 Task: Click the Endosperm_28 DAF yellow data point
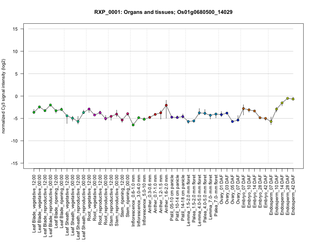click(288, 98)
